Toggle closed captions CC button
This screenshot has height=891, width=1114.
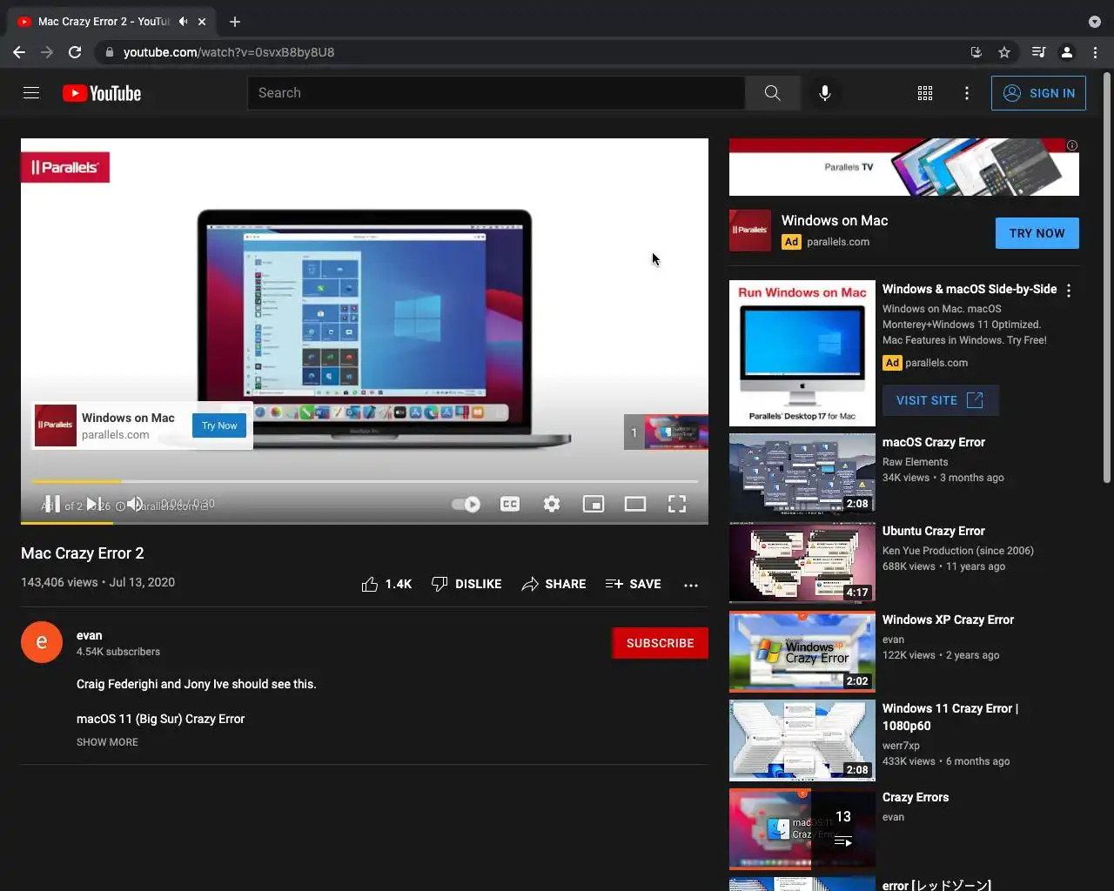click(510, 504)
